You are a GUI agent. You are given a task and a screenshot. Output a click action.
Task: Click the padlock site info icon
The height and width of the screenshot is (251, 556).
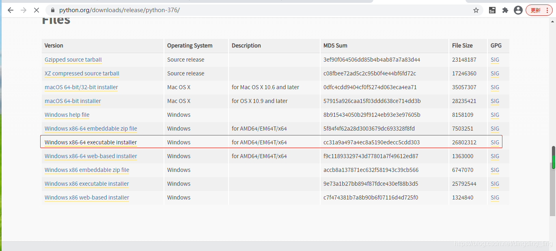[x=52, y=10]
